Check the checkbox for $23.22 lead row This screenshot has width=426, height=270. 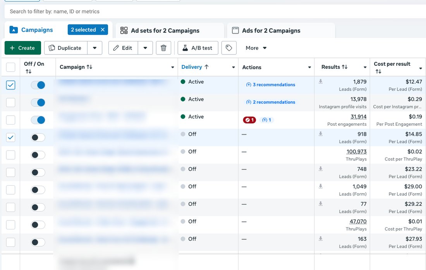click(x=10, y=172)
